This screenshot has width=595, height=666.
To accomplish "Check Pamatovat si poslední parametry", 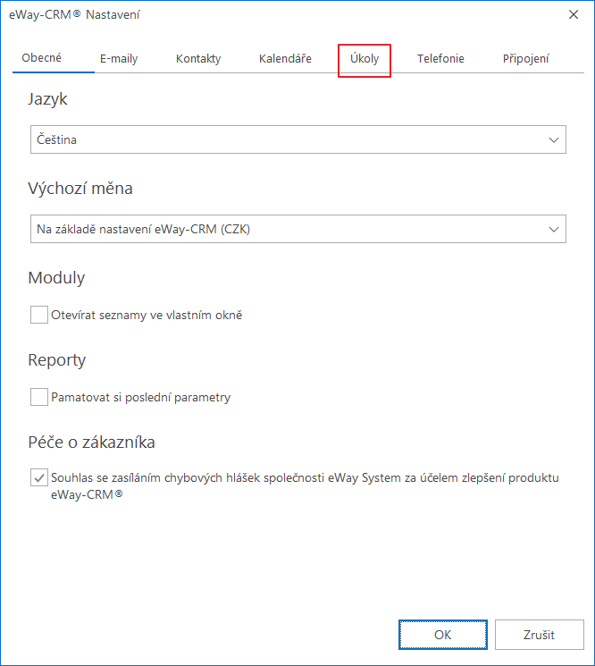I will (x=39, y=397).
